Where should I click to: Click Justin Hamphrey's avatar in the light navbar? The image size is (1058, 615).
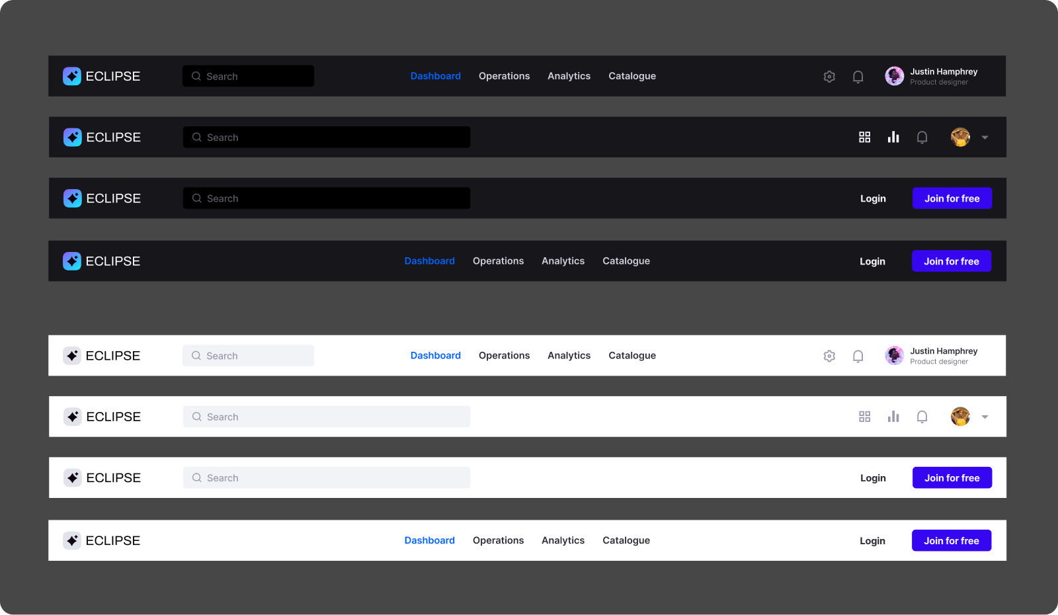click(x=894, y=356)
